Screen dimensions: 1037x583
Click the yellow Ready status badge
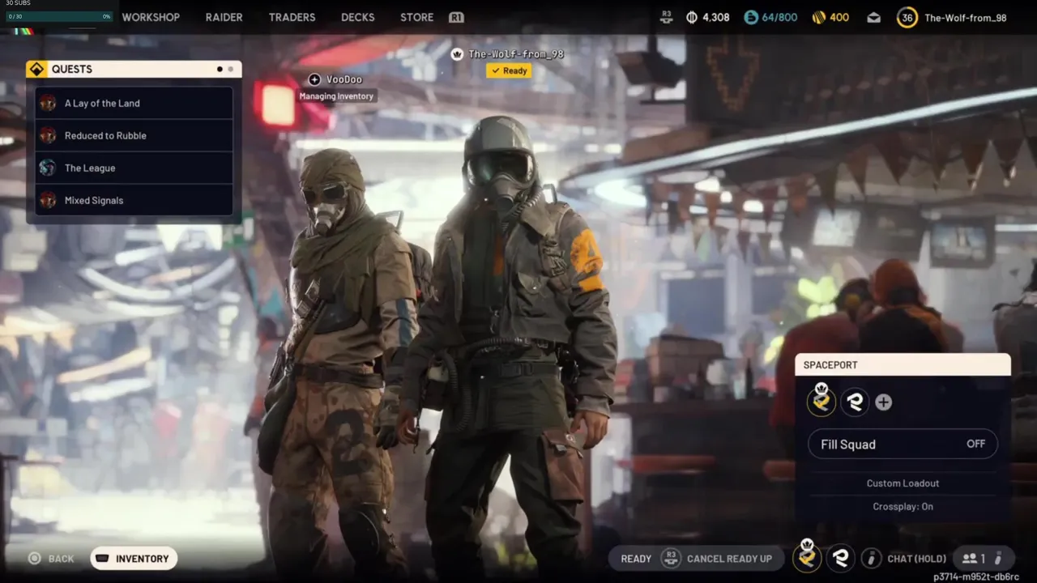[509, 70]
